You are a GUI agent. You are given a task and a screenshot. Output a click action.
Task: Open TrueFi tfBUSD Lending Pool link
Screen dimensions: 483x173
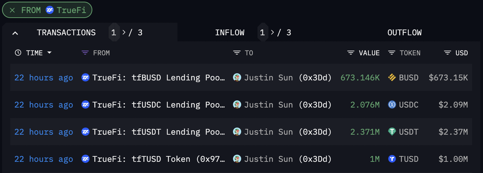pos(159,78)
